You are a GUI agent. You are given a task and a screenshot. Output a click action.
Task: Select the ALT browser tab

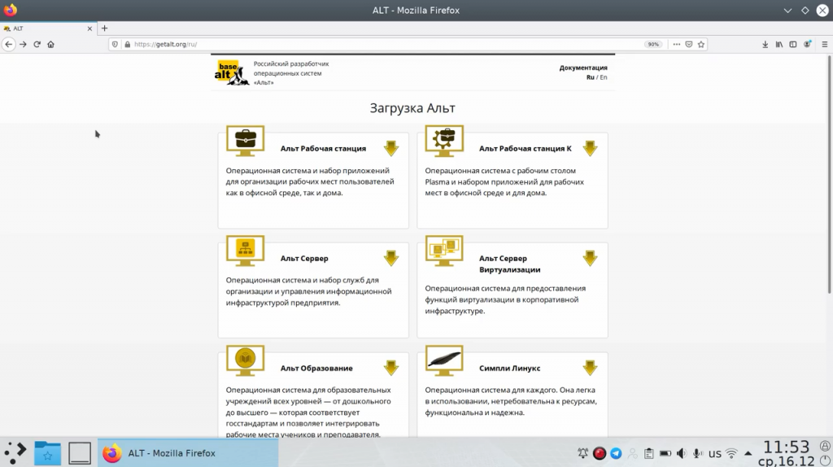(48, 28)
